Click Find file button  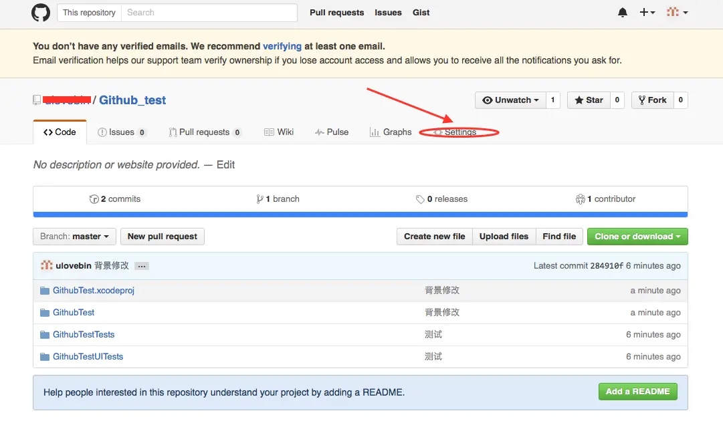click(x=559, y=237)
